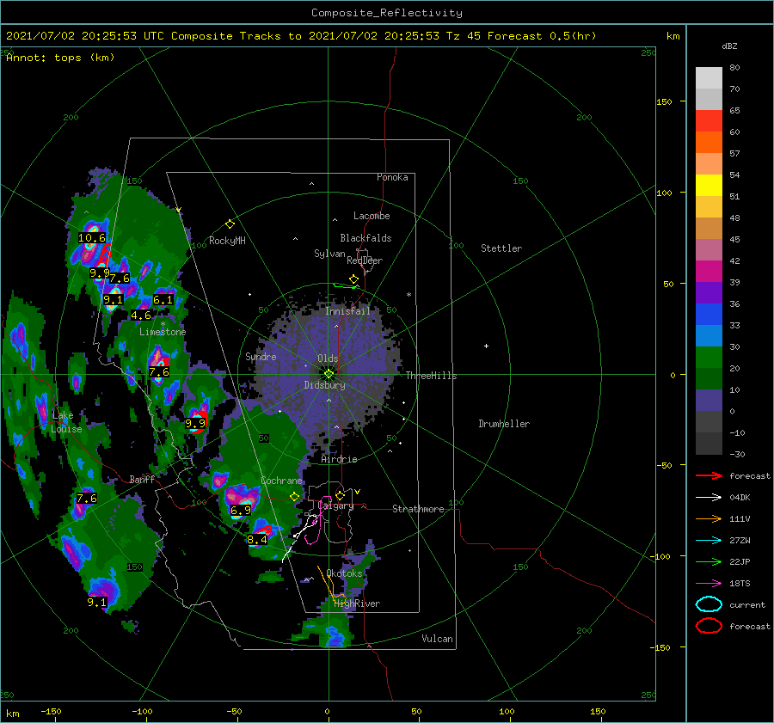Screen dimensions: 774x723
Task: Click the RockyMH label
Action: coord(227,241)
